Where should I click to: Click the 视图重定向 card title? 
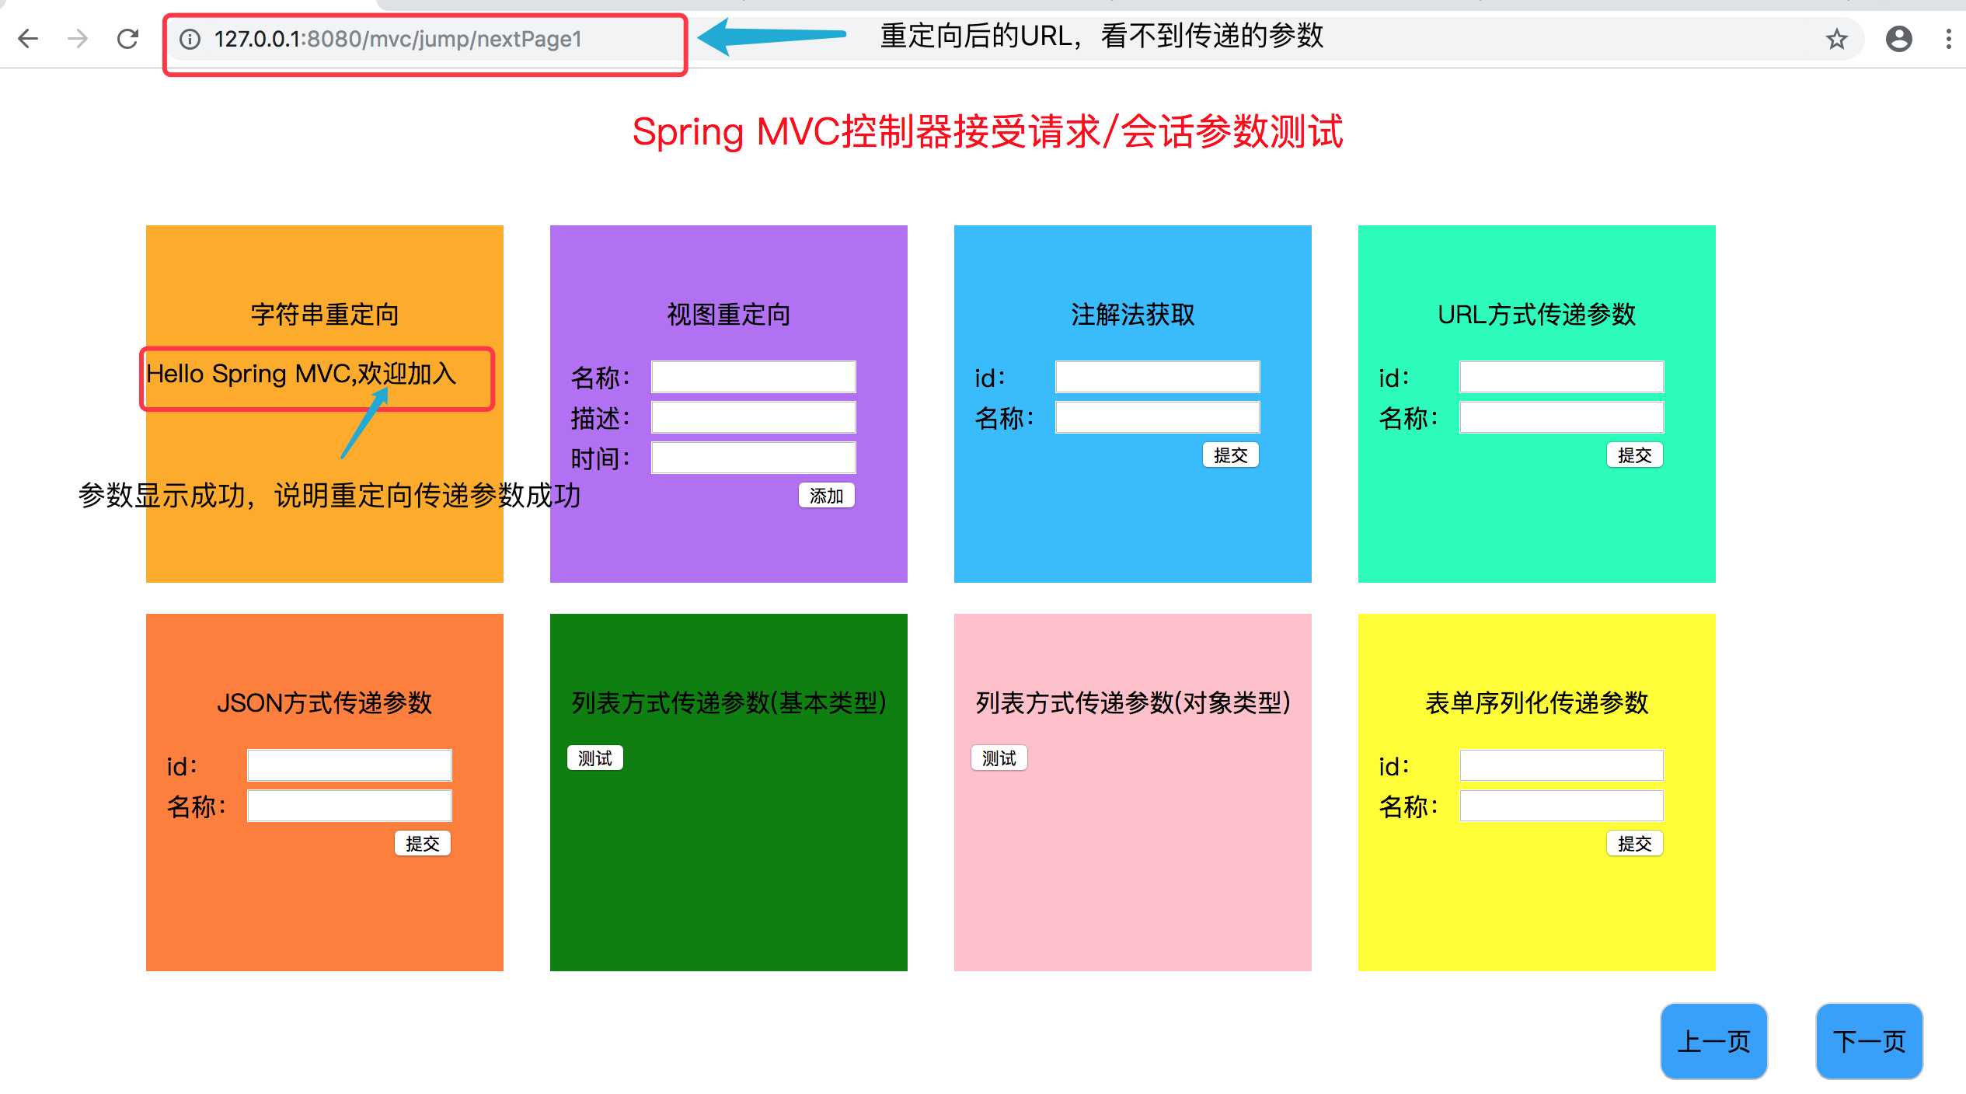pos(729,315)
